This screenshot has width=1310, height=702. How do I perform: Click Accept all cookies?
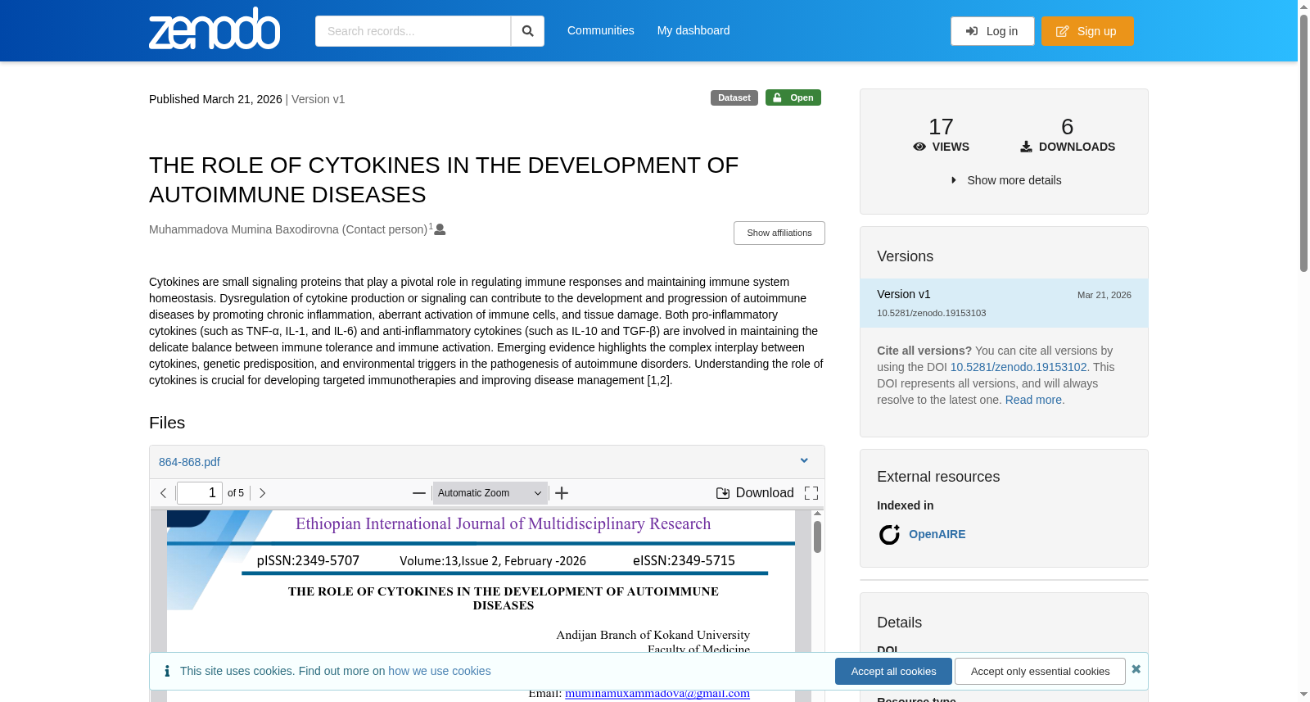tap(893, 672)
